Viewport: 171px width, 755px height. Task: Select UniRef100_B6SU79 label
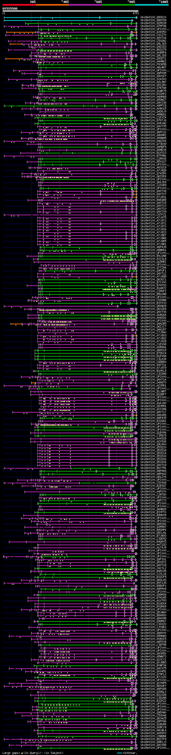point(153,50)
